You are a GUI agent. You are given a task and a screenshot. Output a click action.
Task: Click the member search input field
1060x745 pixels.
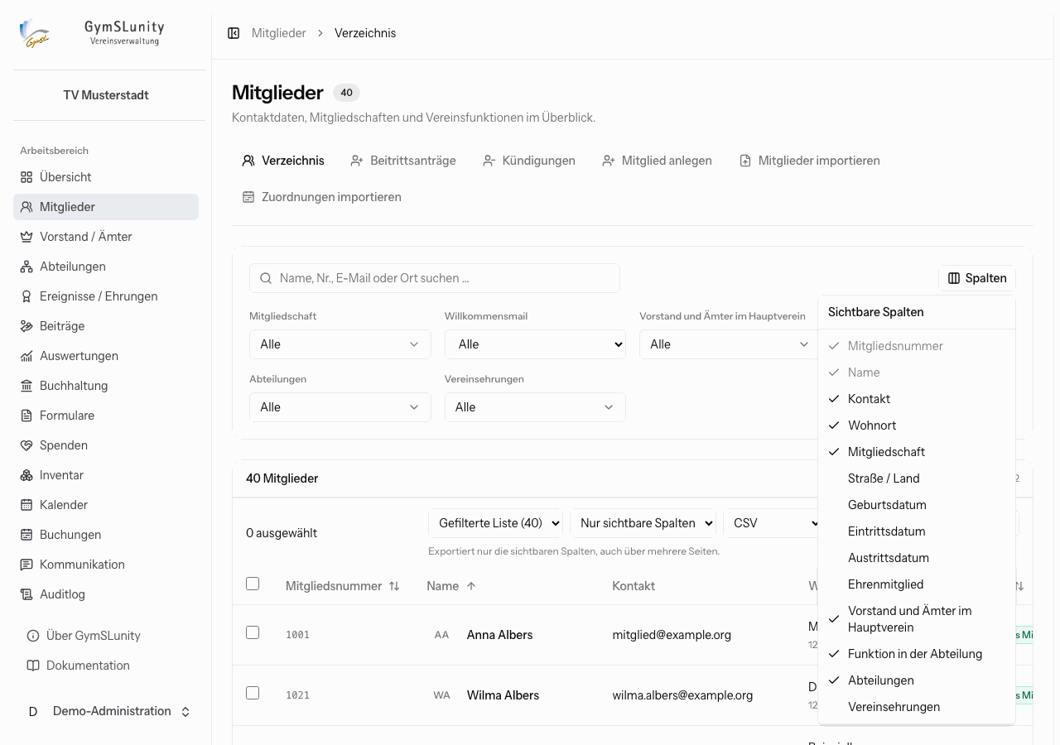coord(435,278)
